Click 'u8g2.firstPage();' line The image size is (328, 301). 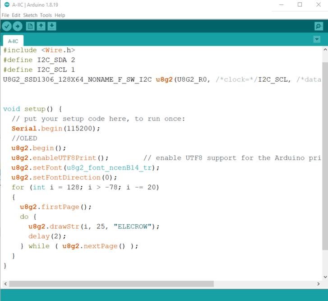click(55, 207)
